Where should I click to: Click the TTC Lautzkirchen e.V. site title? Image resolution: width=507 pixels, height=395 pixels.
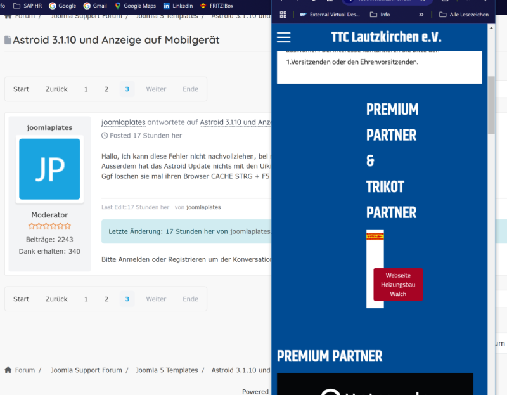tap(387, 37)
